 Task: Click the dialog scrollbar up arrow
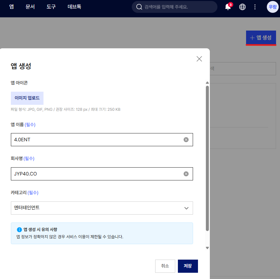pyautogui.click(x=207, y=83)
